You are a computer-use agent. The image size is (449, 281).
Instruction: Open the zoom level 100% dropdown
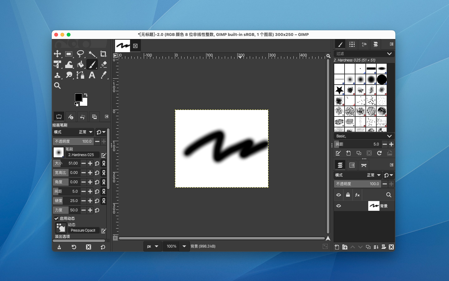(x=184, y=246)
